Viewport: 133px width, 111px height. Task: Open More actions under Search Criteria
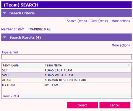(x=121, y=21)
